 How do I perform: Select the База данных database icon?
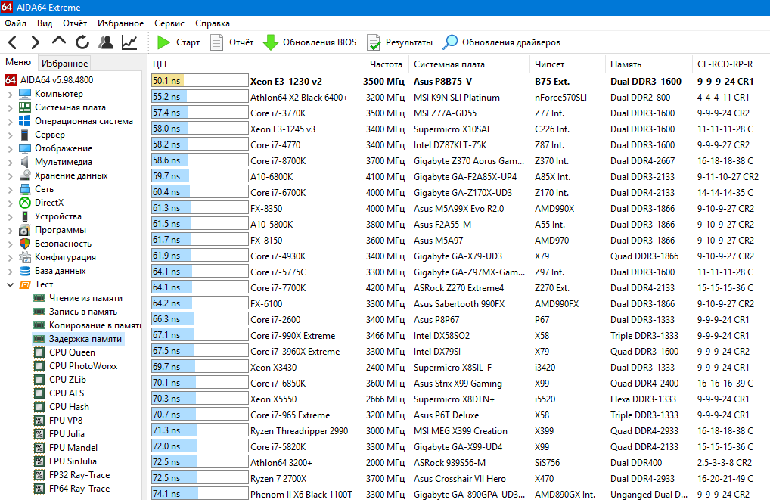[x=25, y=271]
